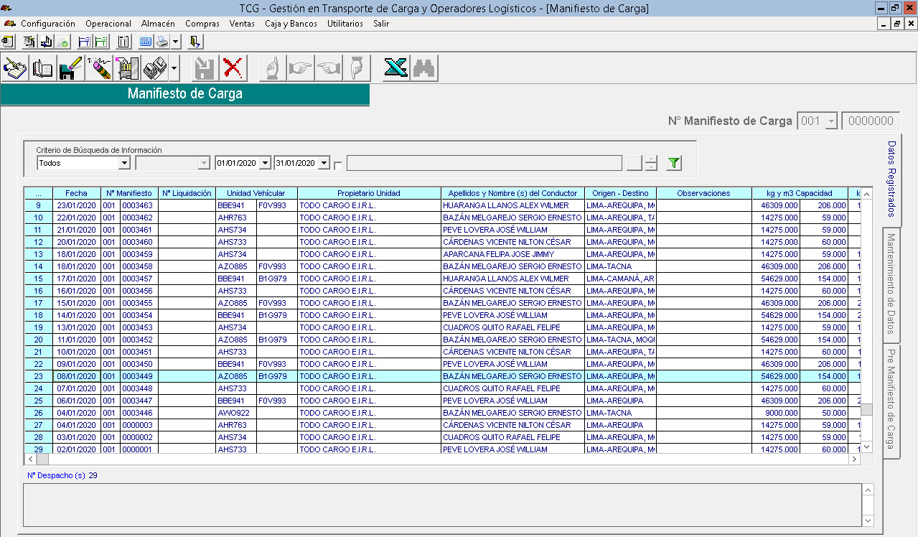
Task: Click the Fecha column header
Action: (x=76, y=193)
